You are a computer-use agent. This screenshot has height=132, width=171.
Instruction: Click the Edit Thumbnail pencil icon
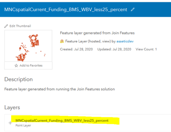pyautogui.click(x=6, y=26)
